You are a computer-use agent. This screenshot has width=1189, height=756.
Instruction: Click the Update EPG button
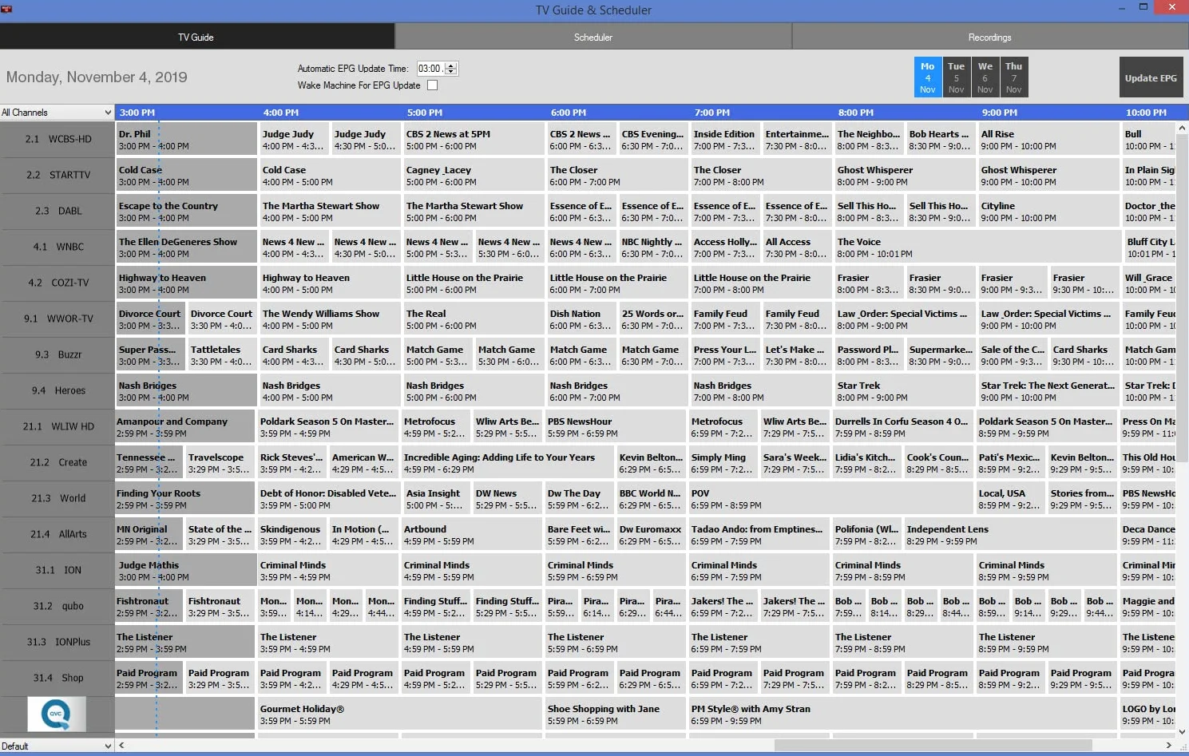(1151, 77)
